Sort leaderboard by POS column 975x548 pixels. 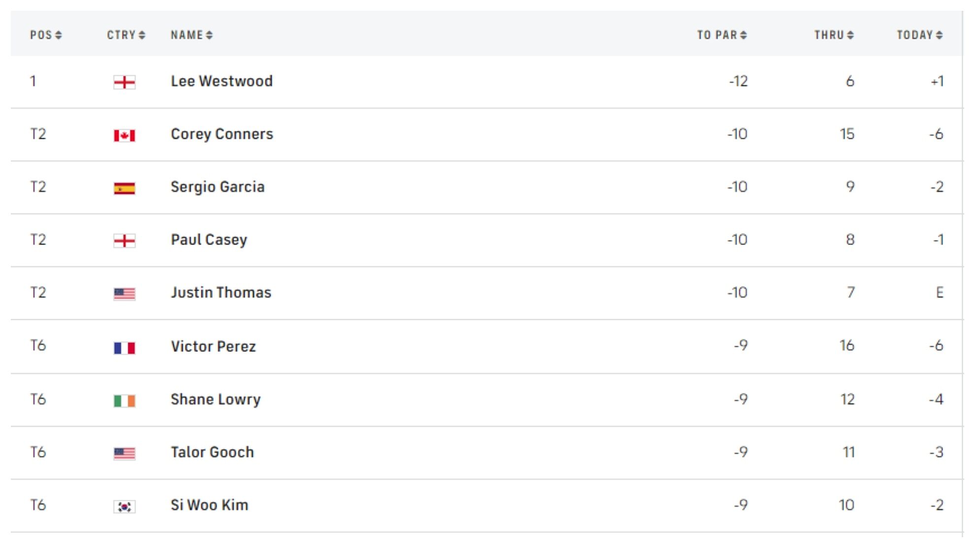[x=46, y=35]
